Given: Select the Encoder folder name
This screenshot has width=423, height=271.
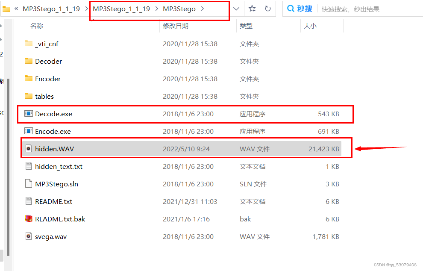Looking at the screenshot, I should (x=48, y=79).
